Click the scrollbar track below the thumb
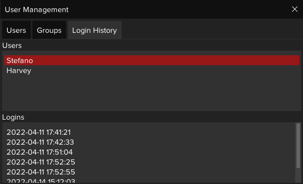Screen dimensions: 303x184 298,175
